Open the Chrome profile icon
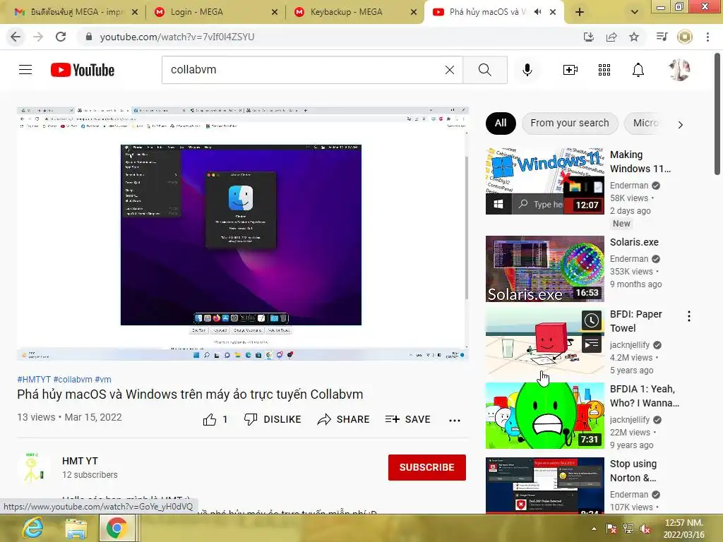Viewport: 723px width, 542px height. 685,37
